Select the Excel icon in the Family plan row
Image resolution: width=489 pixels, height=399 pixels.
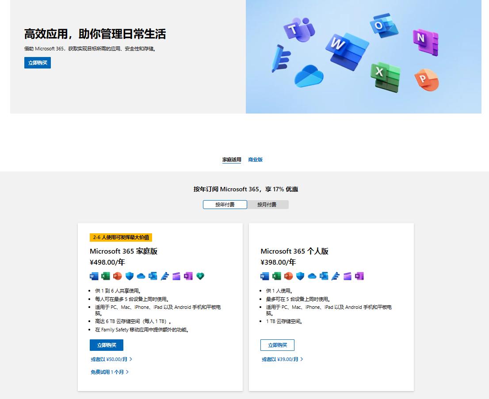106,276
